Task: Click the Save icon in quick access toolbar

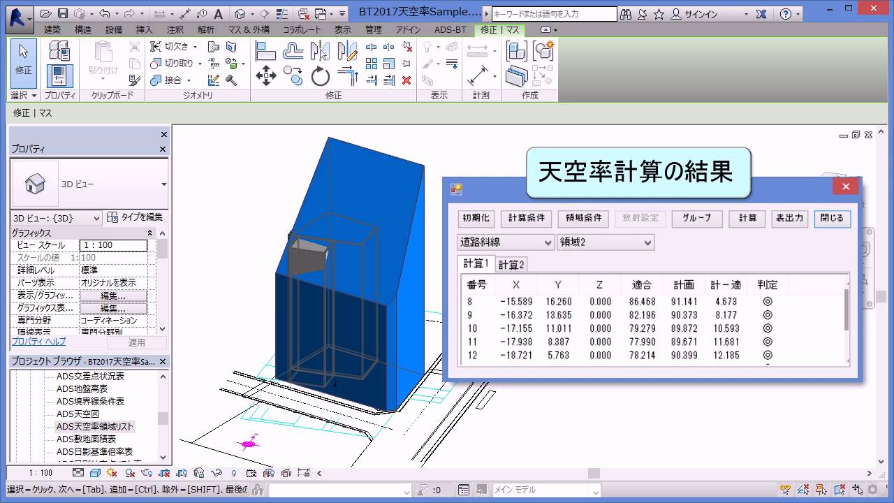Action: pyautogui.click(x=62, y=13)
